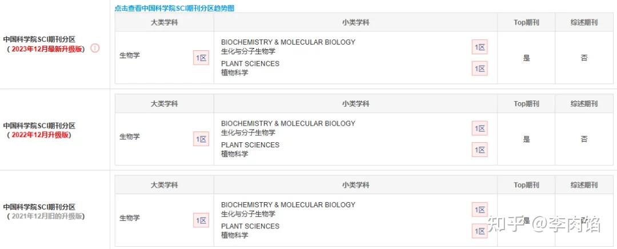
Task: Click the 小类学科 header in 2022 table
Action: [x=356, y=104]
